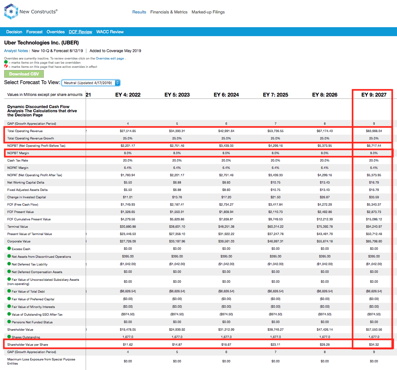This screenshot has width=397, height=370.
Task: Click the Total Operating Revenue row label
Action: [x=25, y=131]
